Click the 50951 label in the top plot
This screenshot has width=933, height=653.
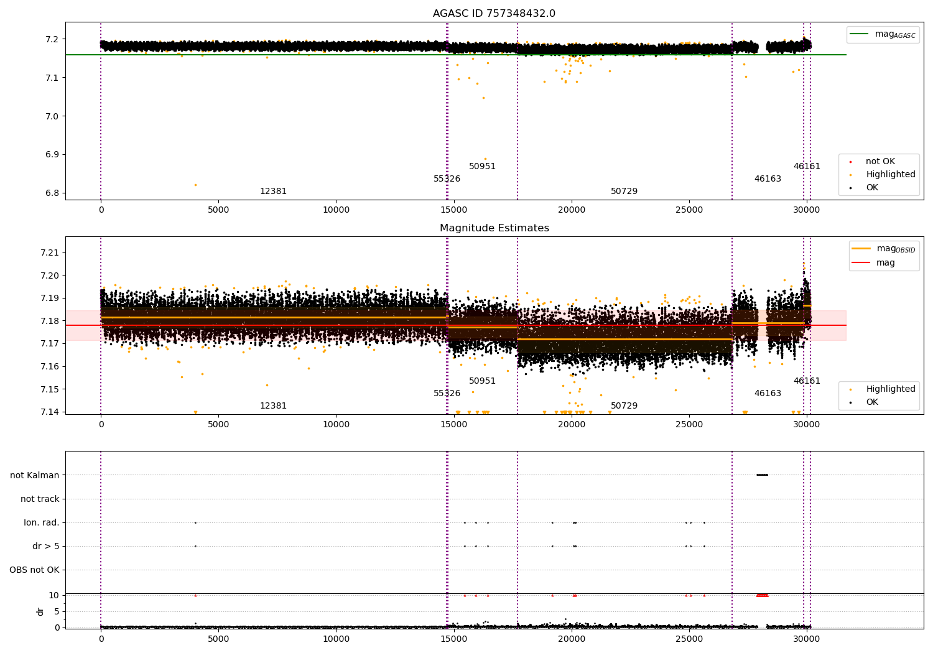point(482,167)
